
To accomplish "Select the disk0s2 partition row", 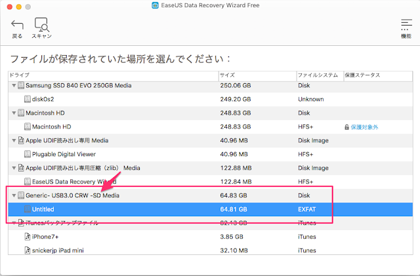I will click(x=210, y=99).
